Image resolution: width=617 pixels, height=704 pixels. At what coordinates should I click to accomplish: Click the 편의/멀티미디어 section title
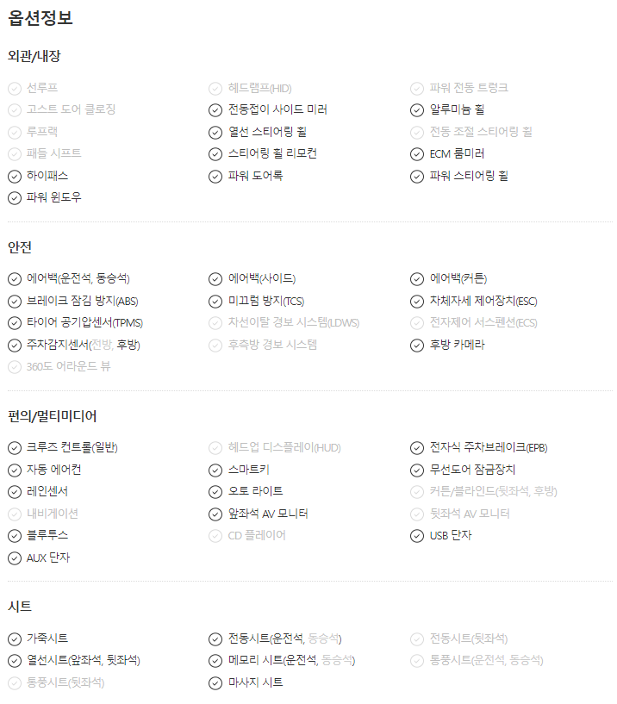53,417
